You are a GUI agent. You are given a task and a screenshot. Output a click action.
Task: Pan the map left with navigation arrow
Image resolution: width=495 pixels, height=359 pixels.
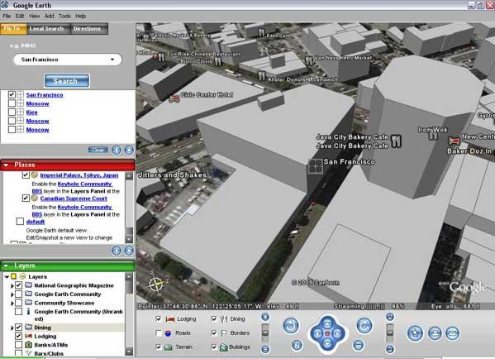(317, 333)
